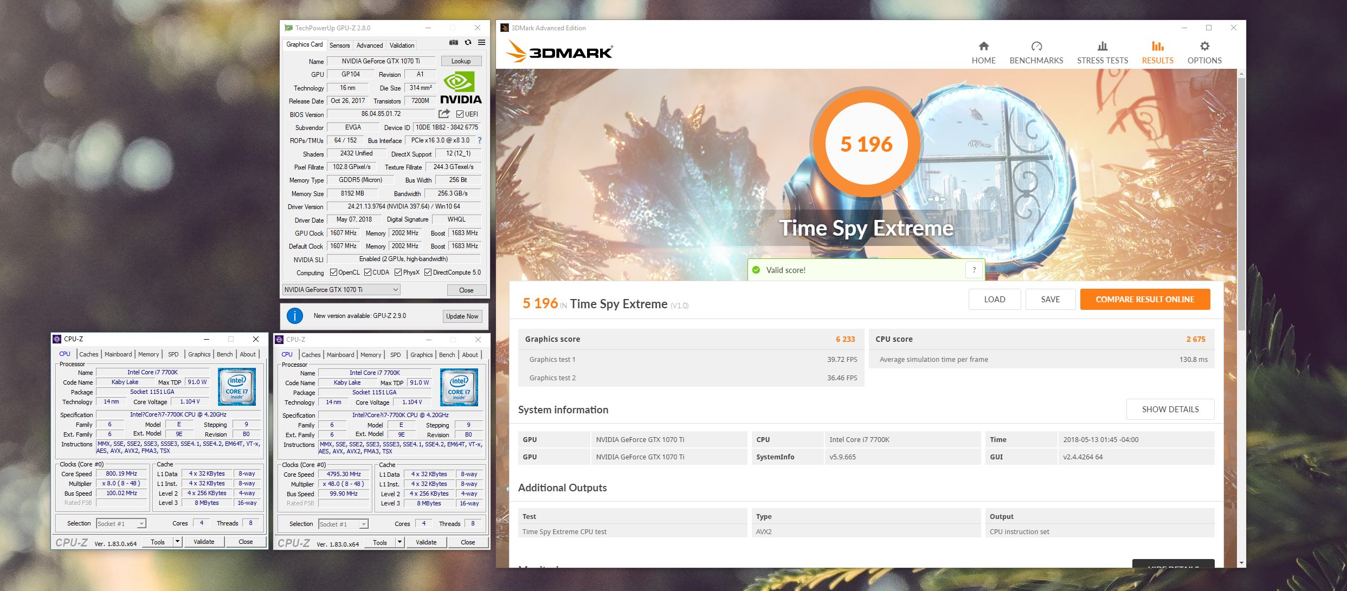1347x591 pixels.
Task: Open 3DMark OPTIONS gear
Action: [x=1204, y=53]
